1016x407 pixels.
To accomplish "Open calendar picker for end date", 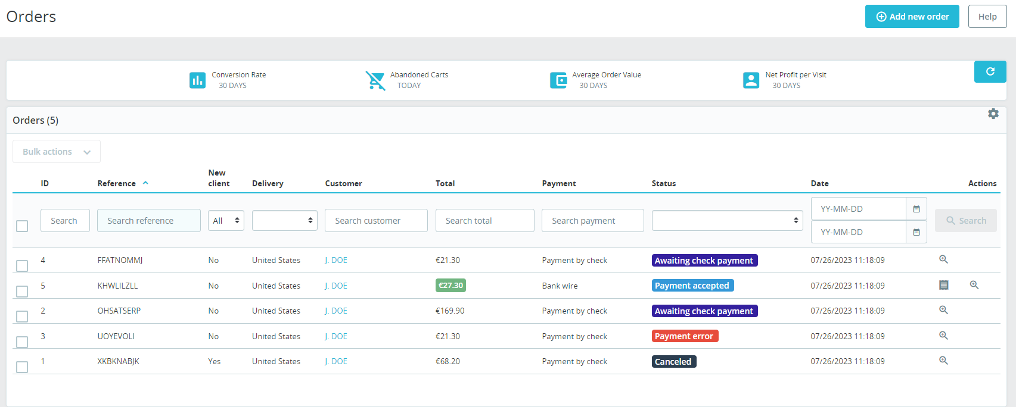I will tap(916, 232).
